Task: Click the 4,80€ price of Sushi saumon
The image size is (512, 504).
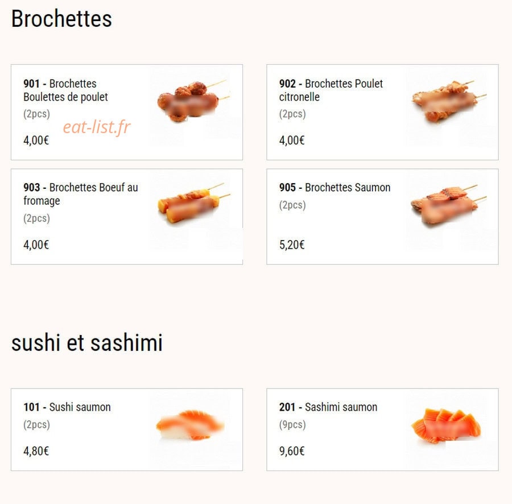Action: coord(36,451)
